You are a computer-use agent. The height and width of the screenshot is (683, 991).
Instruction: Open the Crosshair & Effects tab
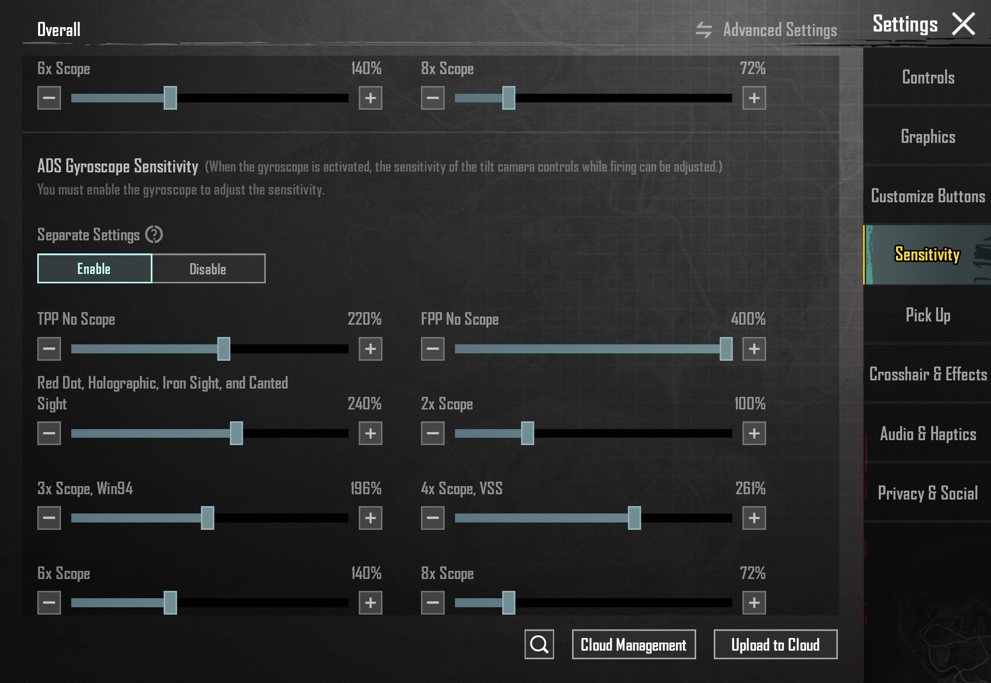pyautogui.click(x=928, y=374)
